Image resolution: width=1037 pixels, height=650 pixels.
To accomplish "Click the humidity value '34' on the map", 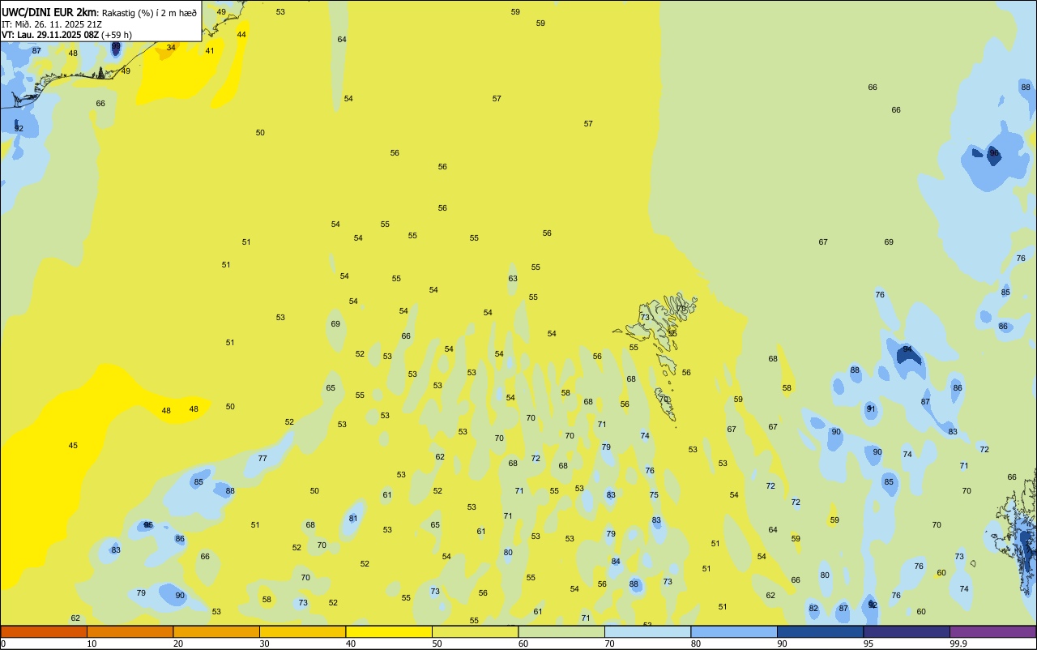I will tap(171, 48).
